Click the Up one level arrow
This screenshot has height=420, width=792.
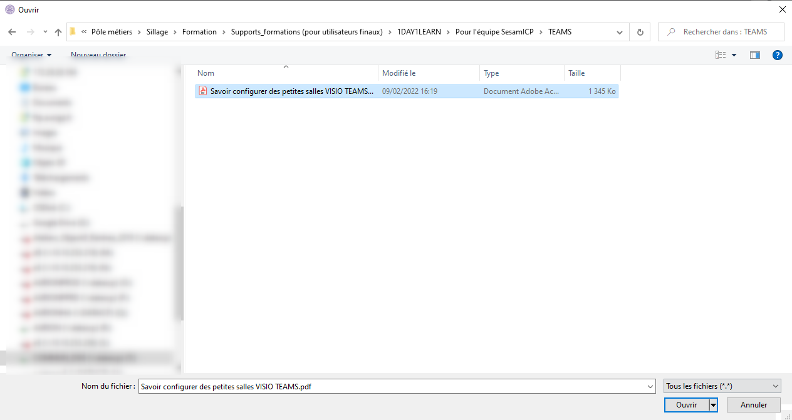click(58, 32)
